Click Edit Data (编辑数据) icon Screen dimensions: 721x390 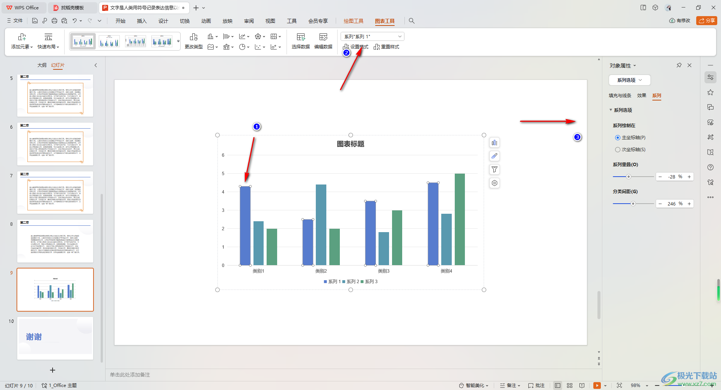323,41
